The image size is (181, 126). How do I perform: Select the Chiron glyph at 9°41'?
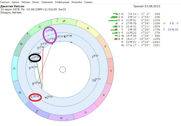tap(93, 57)
